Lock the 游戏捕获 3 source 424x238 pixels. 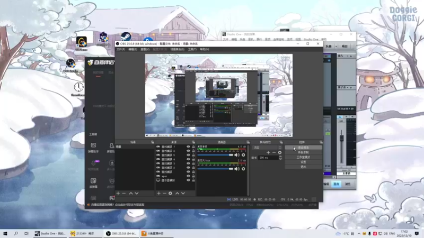[x=193, y=163]
